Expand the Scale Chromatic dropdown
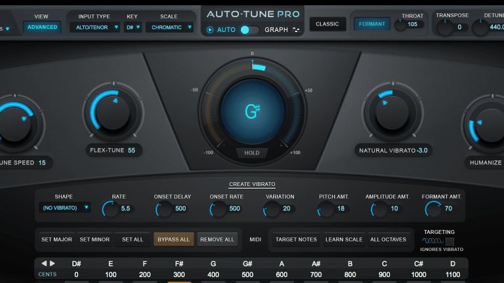Screen dimensions: 504x283 tap(171, 27)
